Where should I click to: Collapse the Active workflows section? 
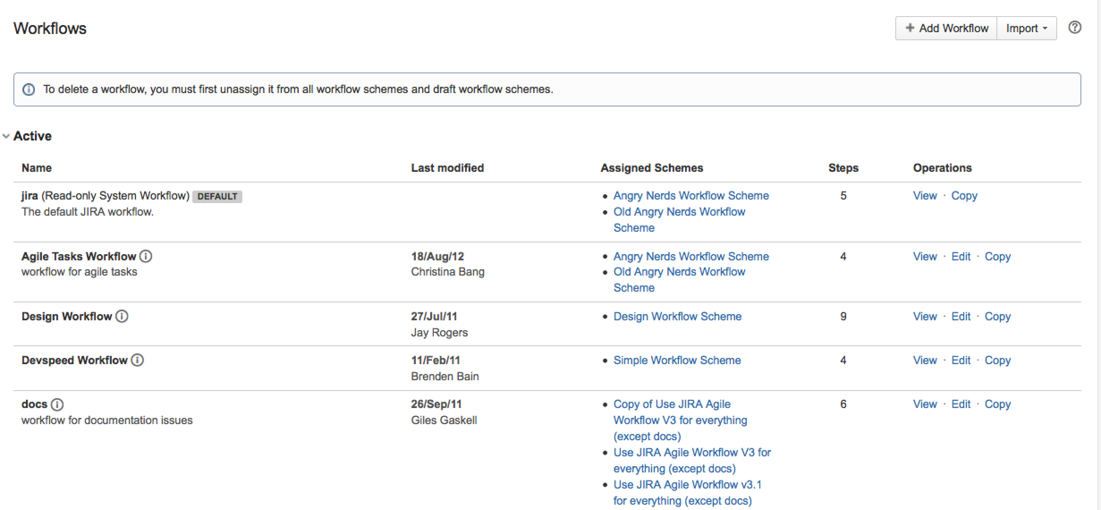(x=6, y=136)
